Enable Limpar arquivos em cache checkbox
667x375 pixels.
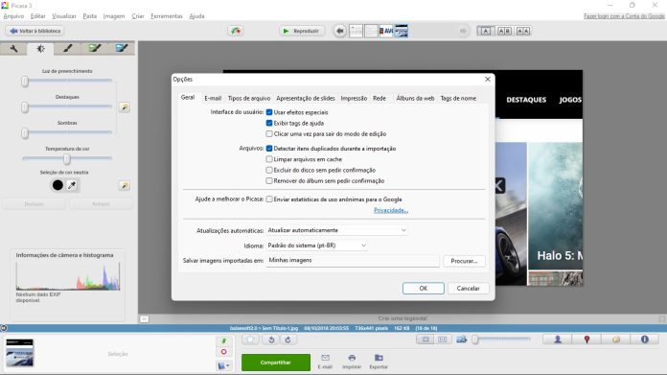(x=269, y=159)
